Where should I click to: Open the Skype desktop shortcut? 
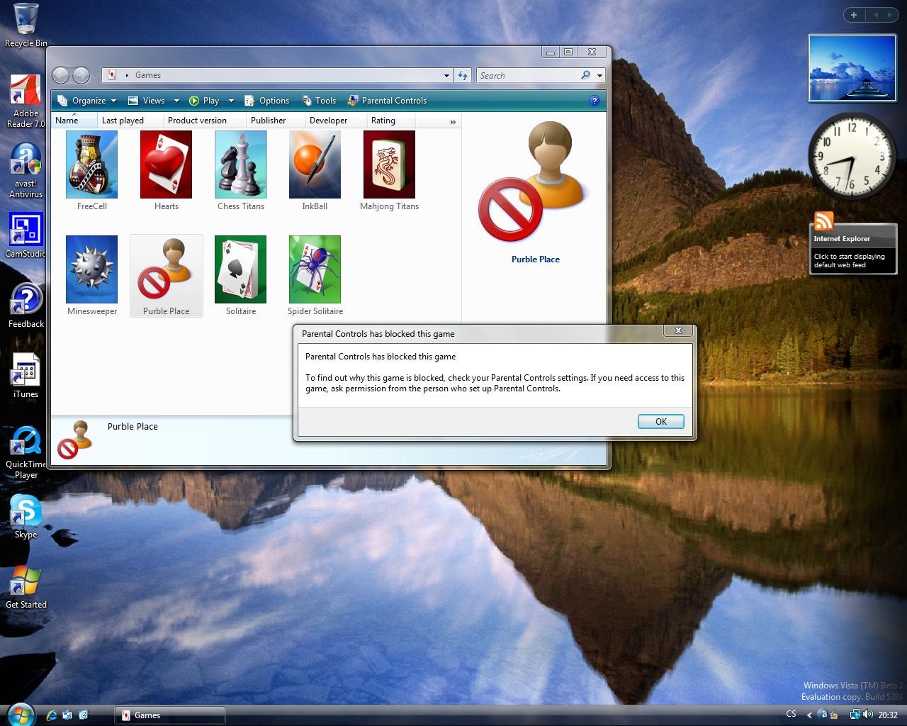click(x=26, y=510)
